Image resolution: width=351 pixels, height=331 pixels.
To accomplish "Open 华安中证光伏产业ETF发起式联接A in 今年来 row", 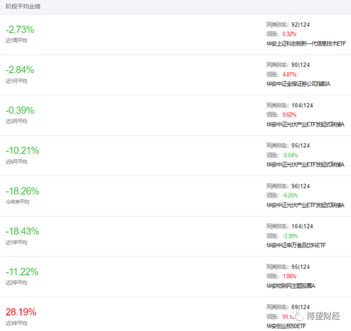I will click(x=305, y=205).
